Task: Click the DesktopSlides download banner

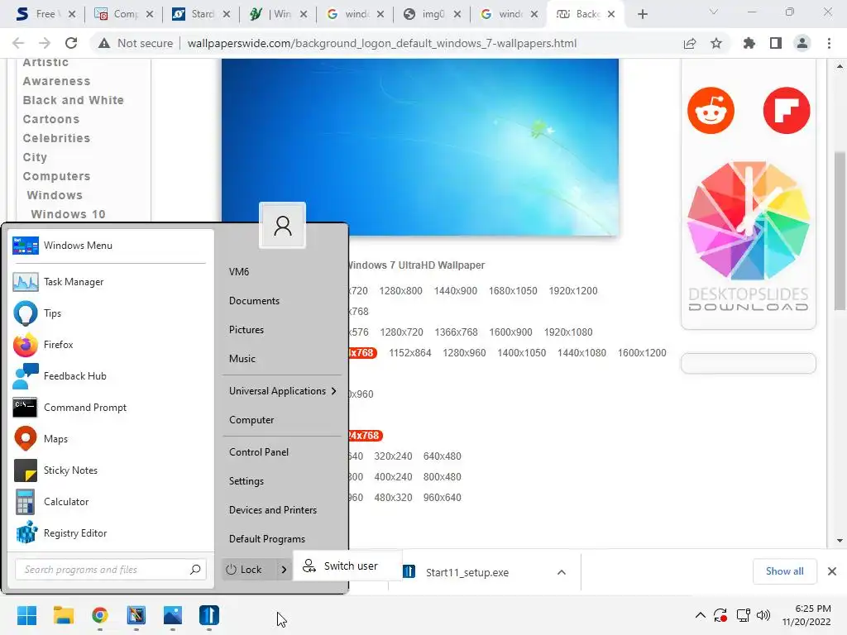Action: point(748,237)
